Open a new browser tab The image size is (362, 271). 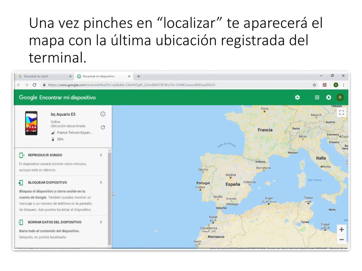pos(139,76)
